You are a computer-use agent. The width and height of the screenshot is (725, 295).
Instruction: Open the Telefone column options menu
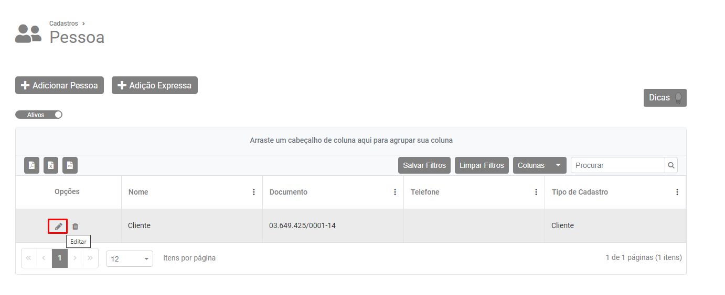(x=536, y=192)
